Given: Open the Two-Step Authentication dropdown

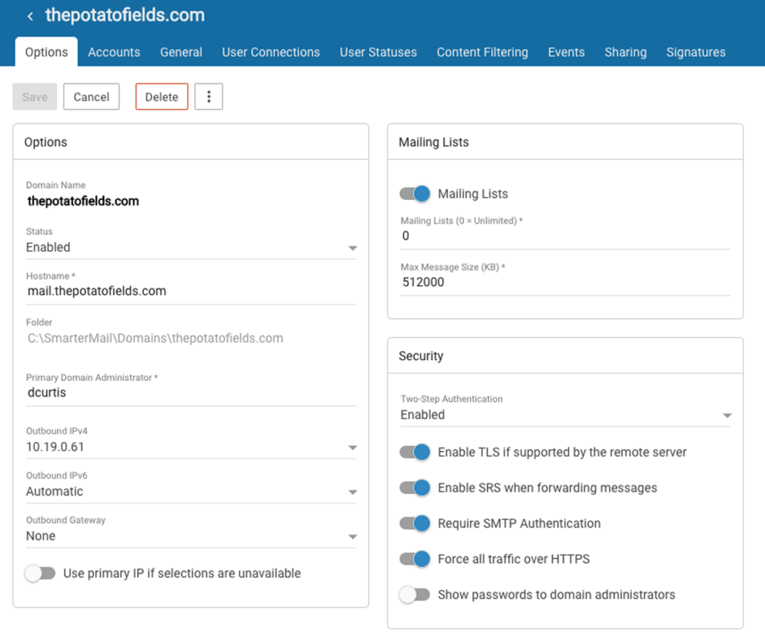Looking at the screenshot, I should tap(565, 415).
